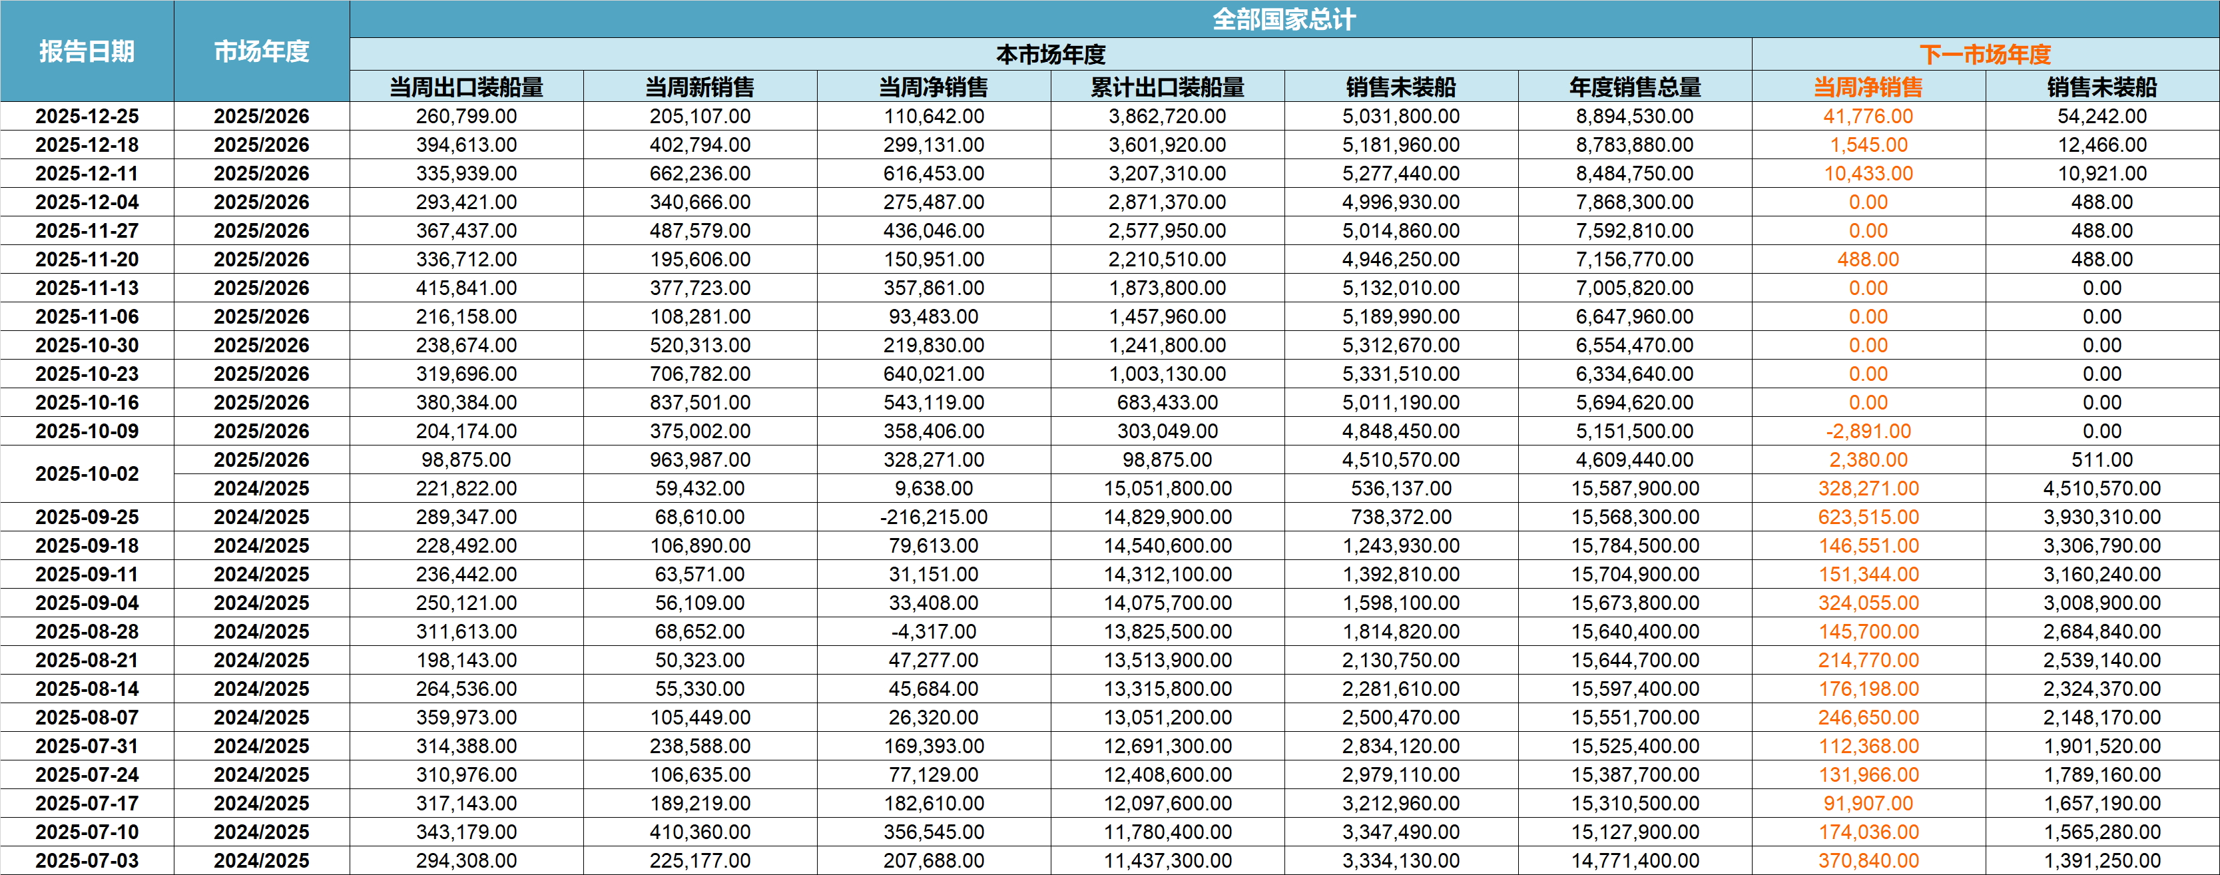
Task: Click the orange 623,515.00 cell
Action: [1868, 517]
